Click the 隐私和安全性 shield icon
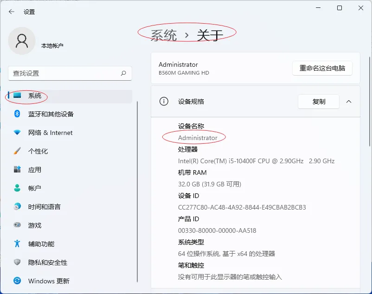Viewport: 372px width, 294px height. pyautogui.click(x=17, y=262)
